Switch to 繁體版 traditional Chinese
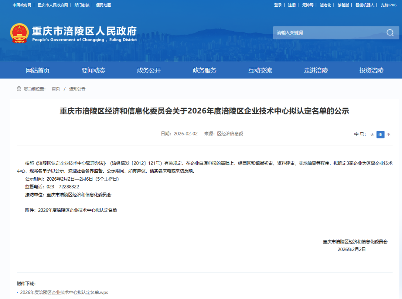Viewport: 402px width, 299px height. 343,5
